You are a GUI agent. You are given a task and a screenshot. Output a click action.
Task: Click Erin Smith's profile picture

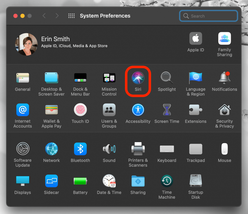(26, 44)
